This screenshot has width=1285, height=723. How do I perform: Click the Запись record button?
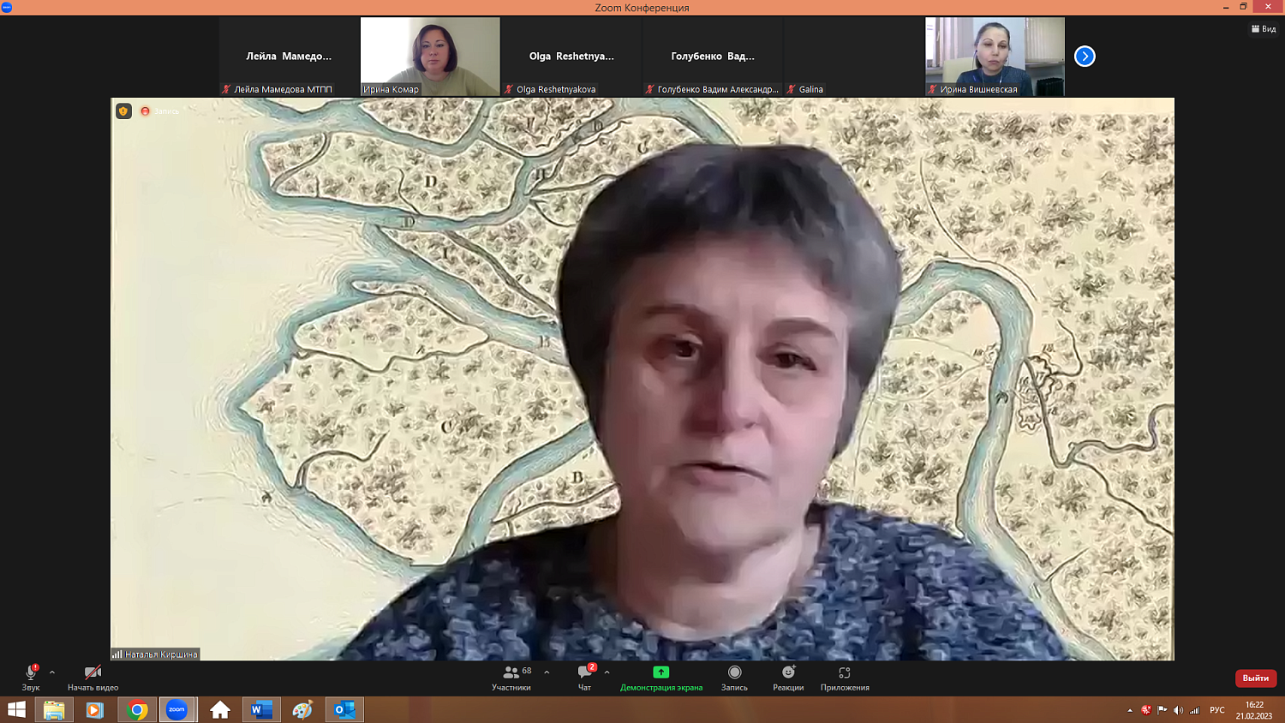734,677
